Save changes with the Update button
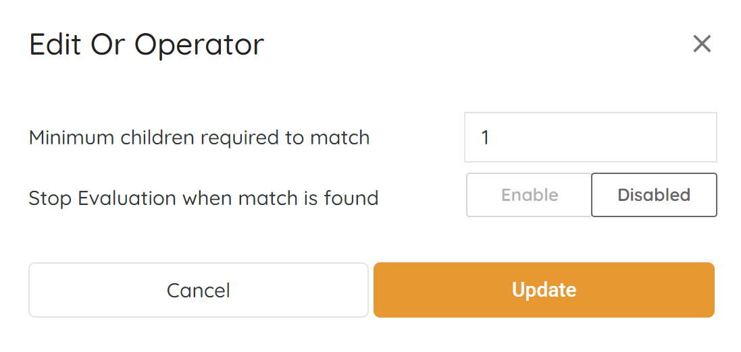 544,290
